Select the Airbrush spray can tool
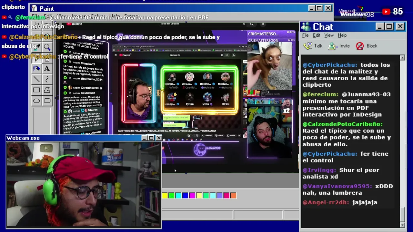This screenshot has width=413, height=232. point(36,68)
